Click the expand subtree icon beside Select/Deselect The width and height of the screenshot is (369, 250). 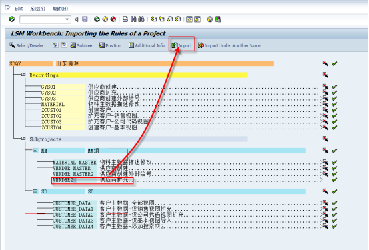coord(55,45)
